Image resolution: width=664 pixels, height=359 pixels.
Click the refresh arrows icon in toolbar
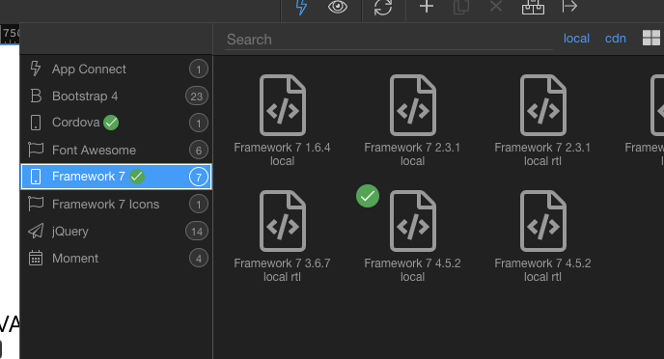(x=383, y=7)
